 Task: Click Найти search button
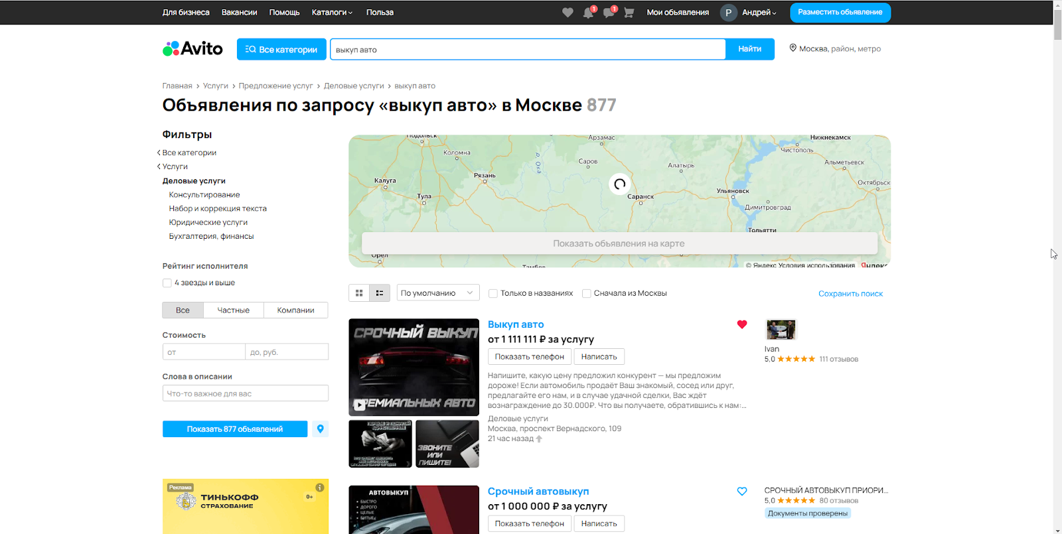point(750,49)
